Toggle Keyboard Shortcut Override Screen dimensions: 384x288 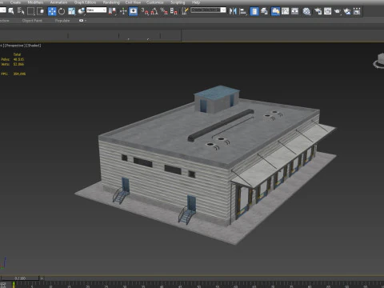click(134, 11)
